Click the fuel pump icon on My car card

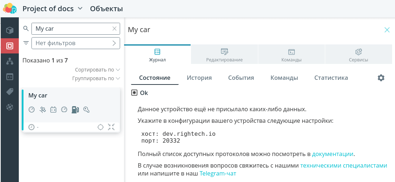[75, 110]
